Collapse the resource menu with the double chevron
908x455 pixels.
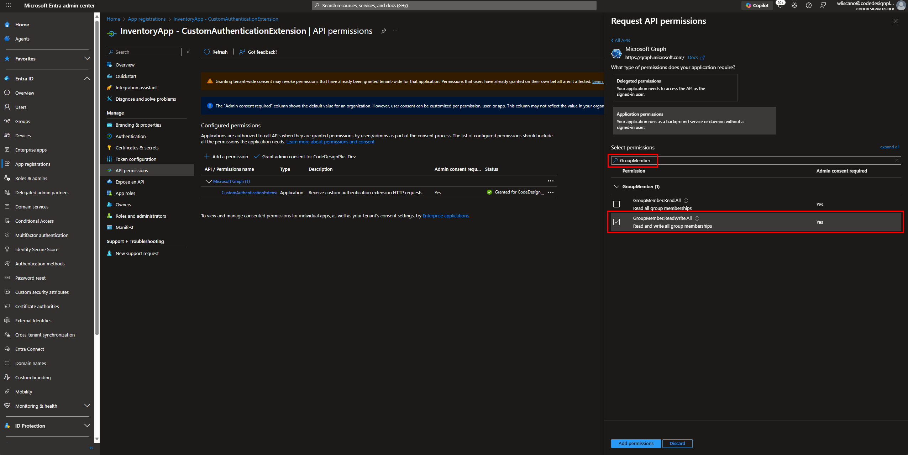coord(188,52)
